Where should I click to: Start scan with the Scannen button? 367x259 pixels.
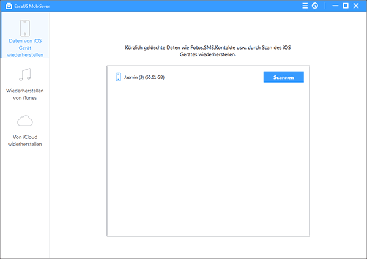283,77
